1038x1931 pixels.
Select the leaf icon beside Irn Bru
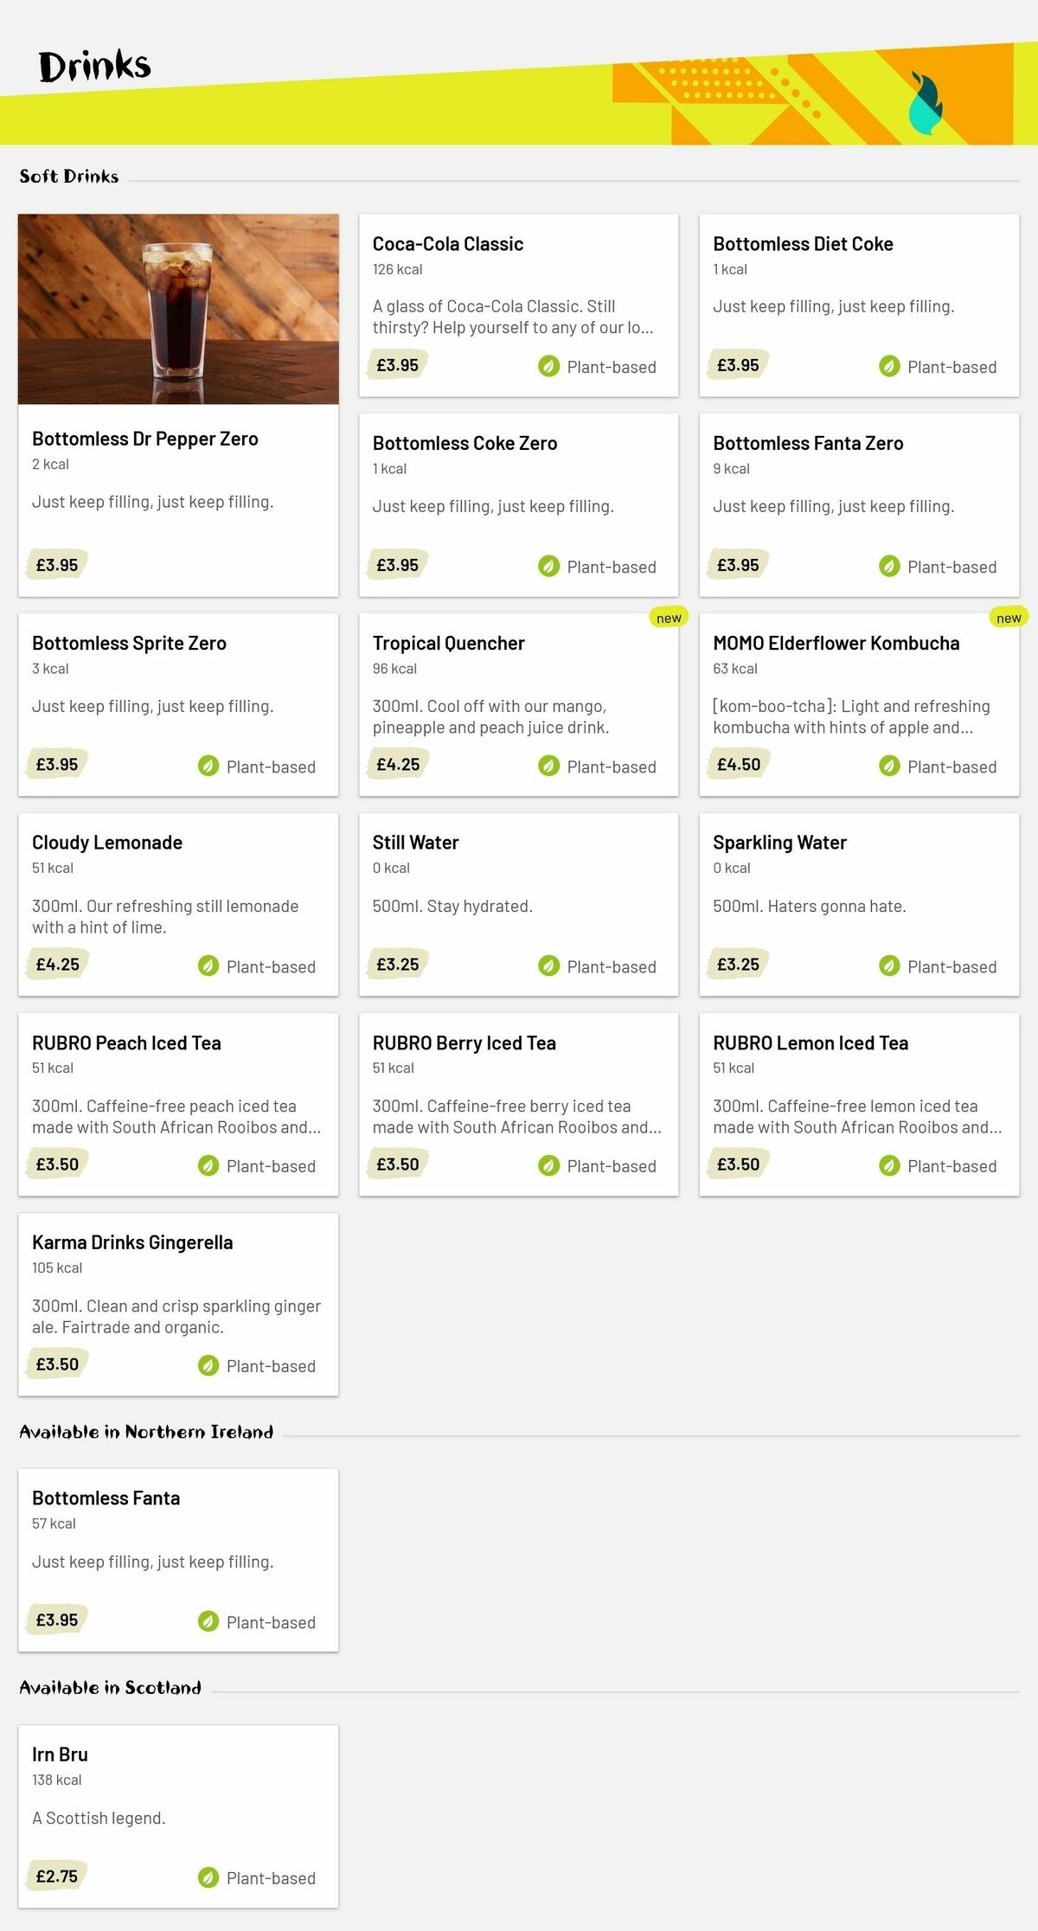click(x=208, y=1878)
